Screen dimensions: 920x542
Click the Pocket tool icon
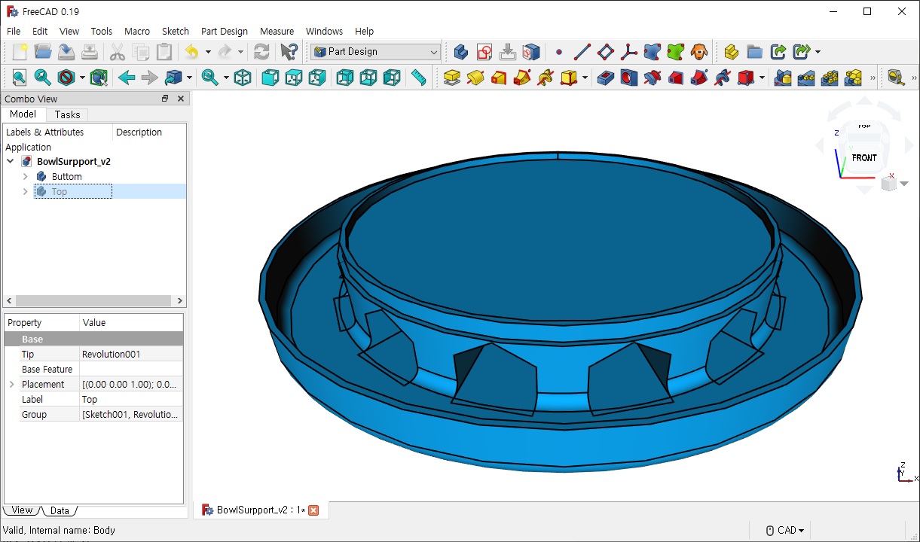605,78
